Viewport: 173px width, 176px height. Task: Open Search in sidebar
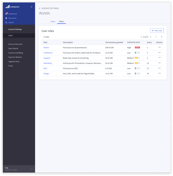[x=11, y=22]
